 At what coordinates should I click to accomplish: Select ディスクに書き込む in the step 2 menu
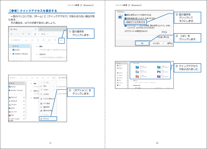pyautogui.click(x=48, y=99)
